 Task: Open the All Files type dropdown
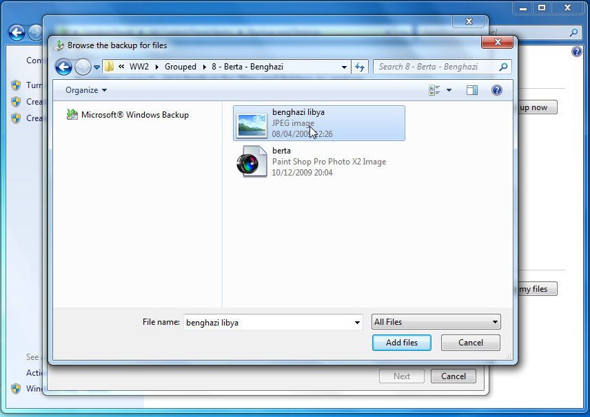(436, 322)
